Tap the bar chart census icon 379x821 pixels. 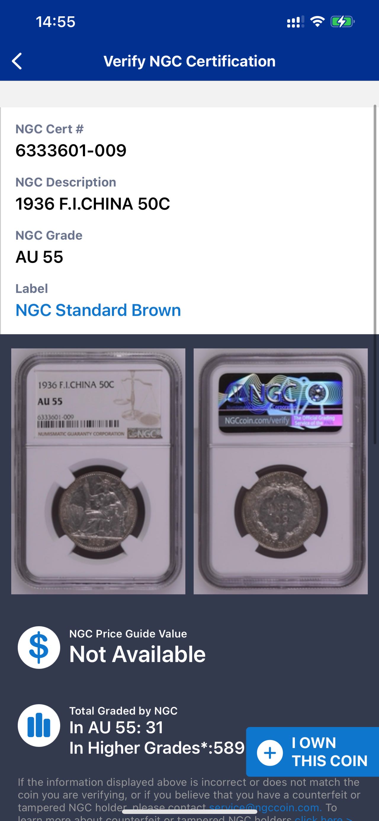[39, 726]
